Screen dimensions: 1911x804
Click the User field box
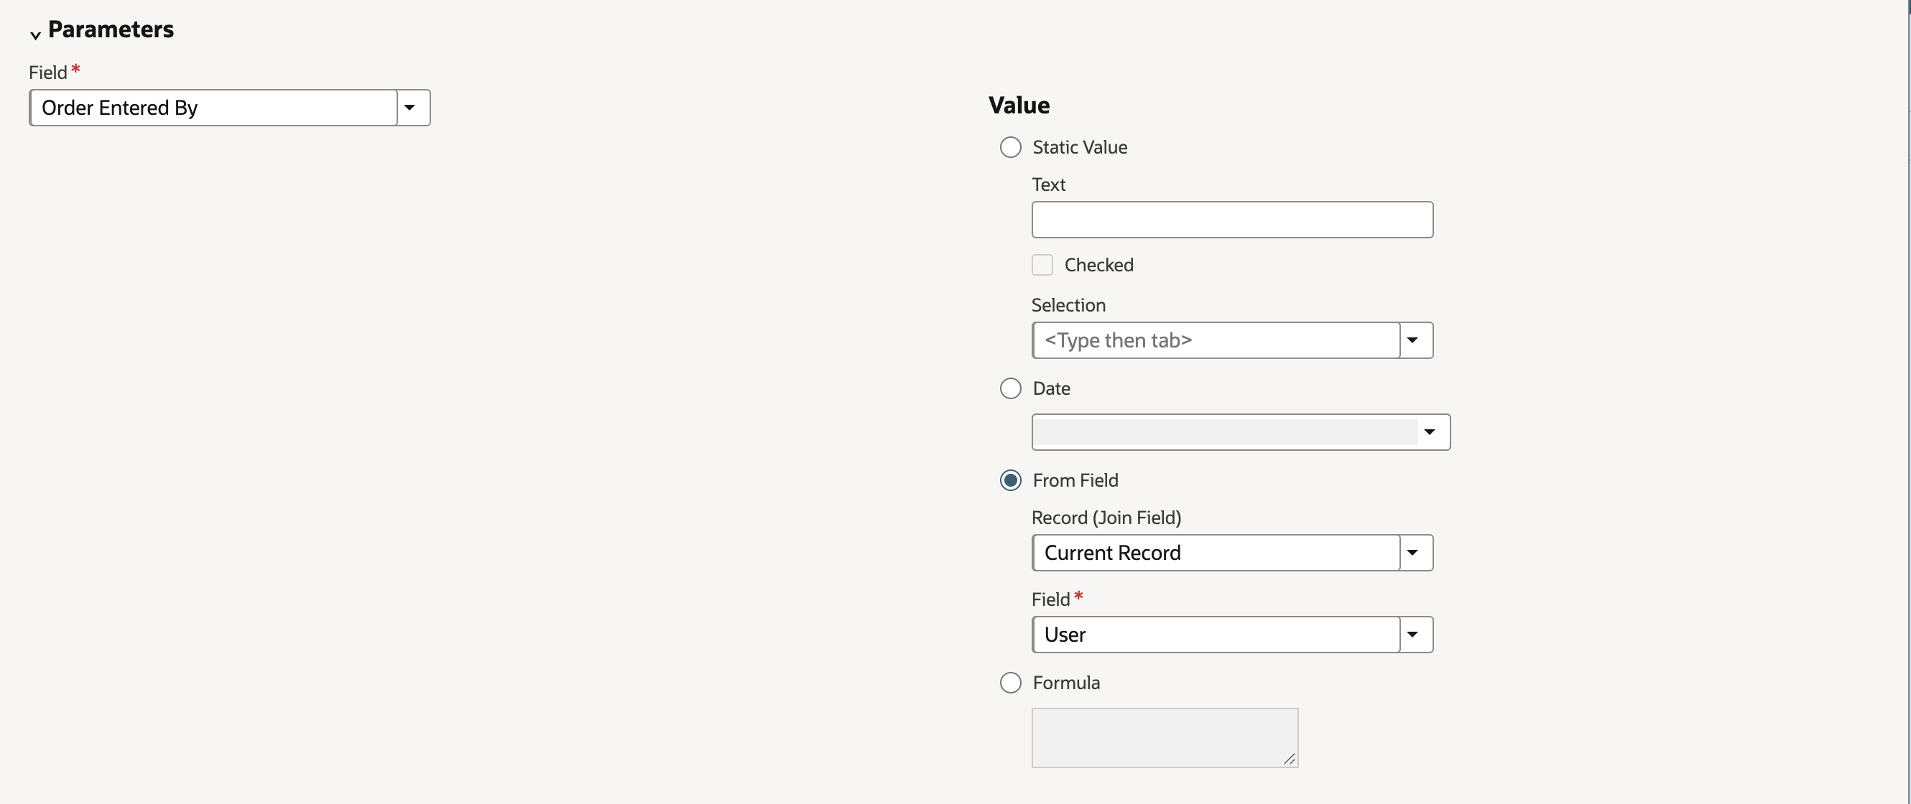coord(1216,635)
